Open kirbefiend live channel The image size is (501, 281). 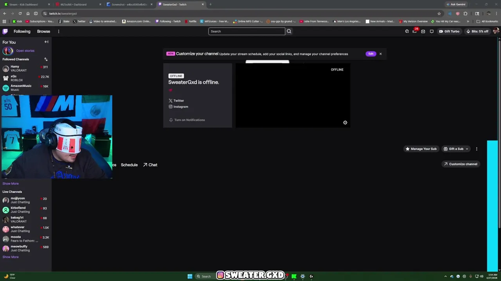click(25, 210)
